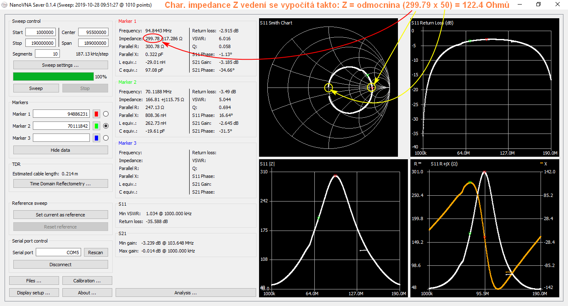This screenshot has height=306, width=568.
Task: Click the blue Marker 3 color swatch
Action: [96, 138]
